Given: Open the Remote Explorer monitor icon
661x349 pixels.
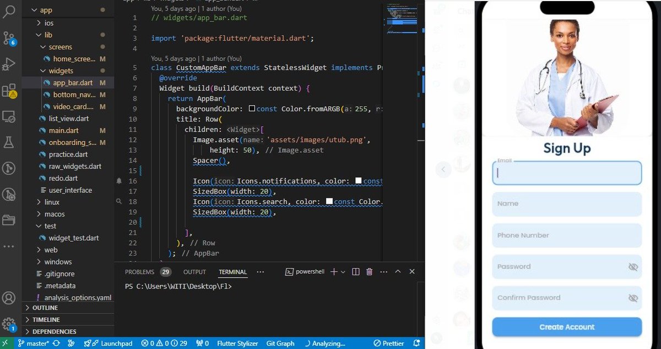Looking at the screenshot, I should pos(9,116).
